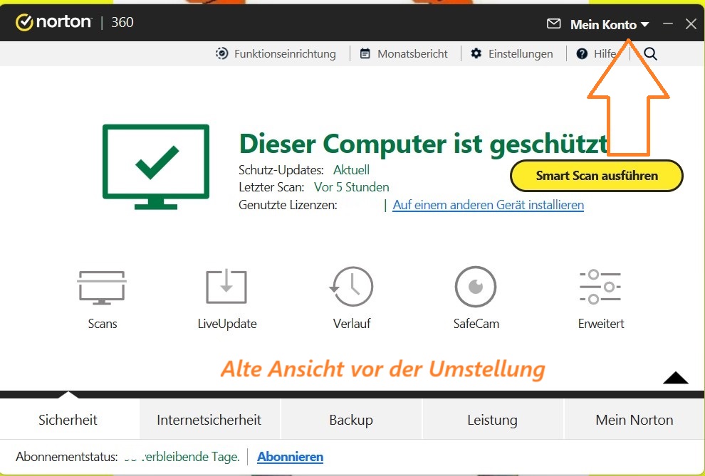The image size is (705, 476).
Task: Open the Scans monitor icon
Action: coord(102,287)
